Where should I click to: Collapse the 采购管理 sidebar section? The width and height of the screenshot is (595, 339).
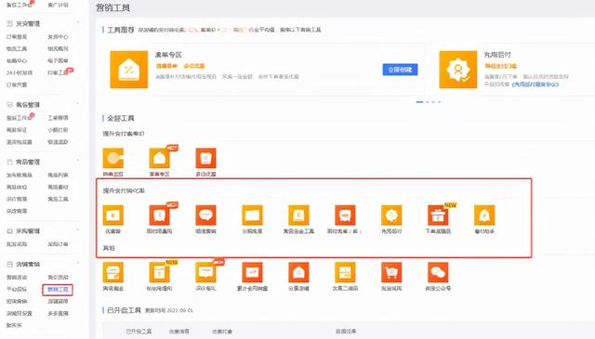[78, 230]
